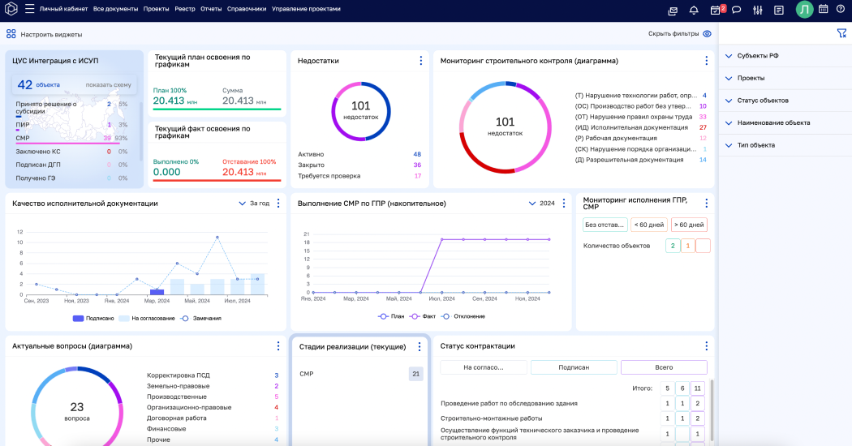The width and height of the screenshot is (852, 446).
Task: Select > 60 дней button
Action: (689, 225)
